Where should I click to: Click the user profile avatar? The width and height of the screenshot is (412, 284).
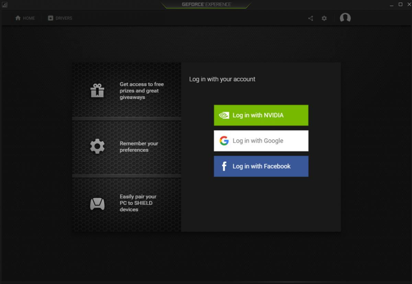(345, 18)
